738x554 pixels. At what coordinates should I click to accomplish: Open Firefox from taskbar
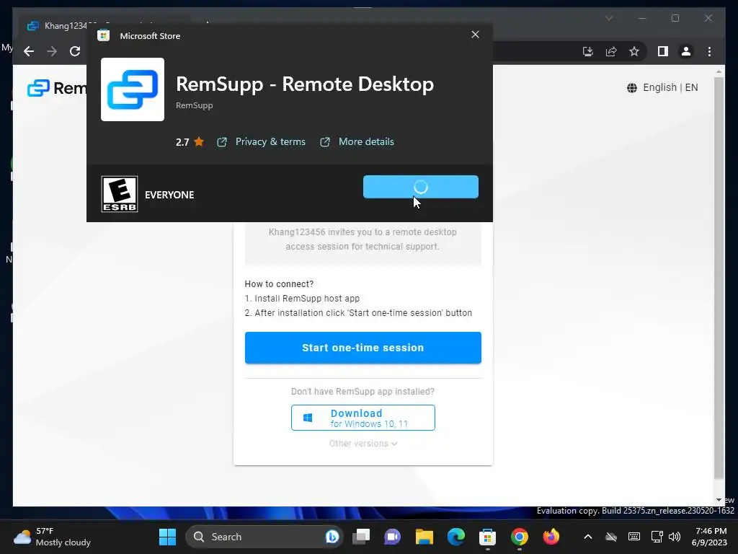pos(551,537)
